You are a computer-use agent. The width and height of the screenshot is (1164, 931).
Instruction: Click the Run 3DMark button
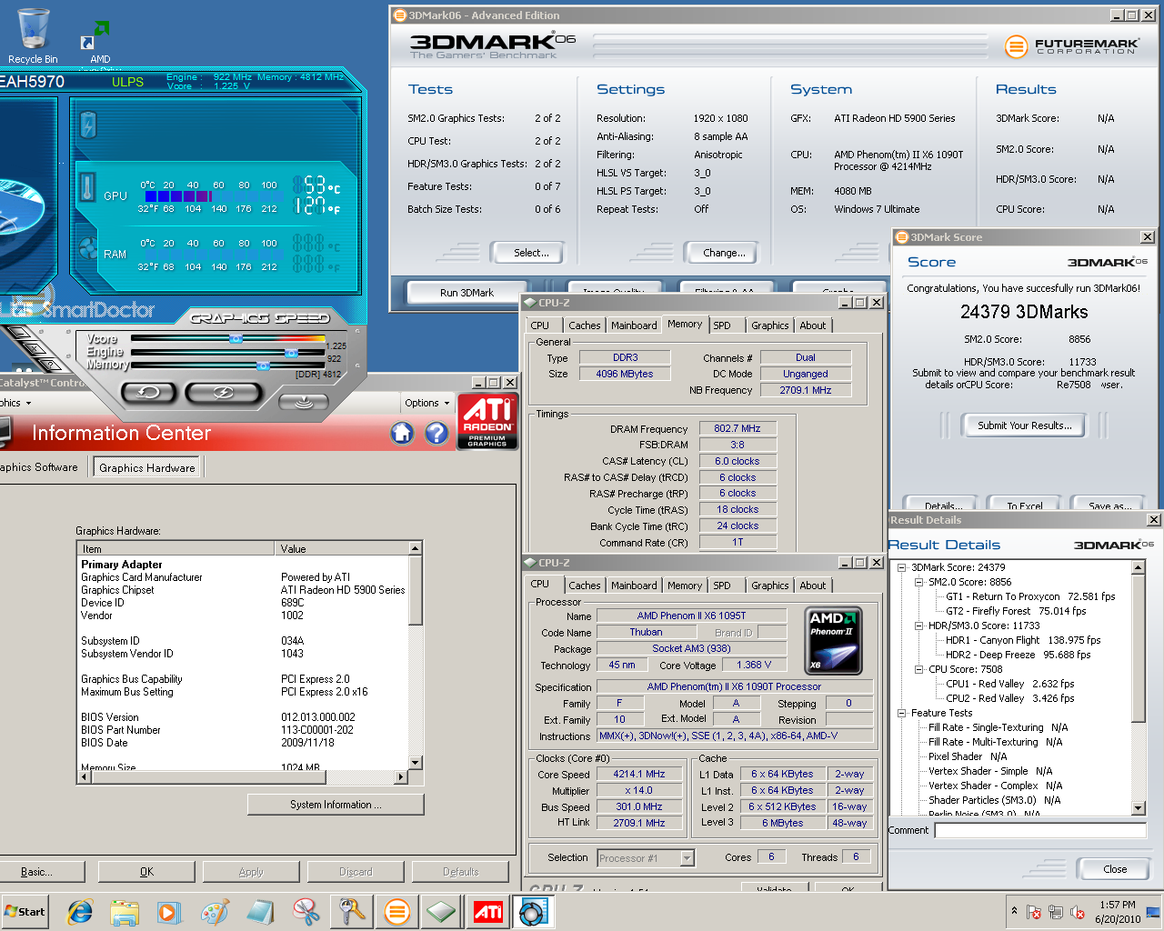click(467, 293)
